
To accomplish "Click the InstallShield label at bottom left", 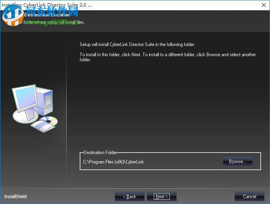I will click(16, 197).
